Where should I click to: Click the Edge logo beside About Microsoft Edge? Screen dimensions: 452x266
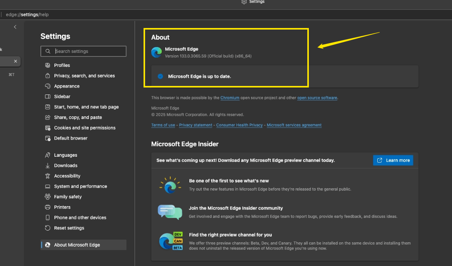click(x=47, y=245)
